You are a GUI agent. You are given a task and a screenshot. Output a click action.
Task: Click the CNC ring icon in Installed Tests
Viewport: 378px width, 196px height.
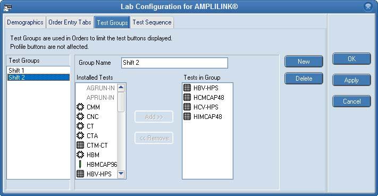tap(80, 116)
